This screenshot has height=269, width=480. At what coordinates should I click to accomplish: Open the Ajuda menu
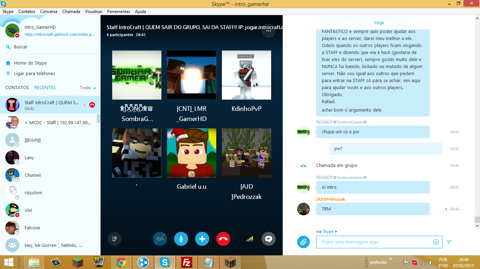pyautogui.click(x=140, y=12)
